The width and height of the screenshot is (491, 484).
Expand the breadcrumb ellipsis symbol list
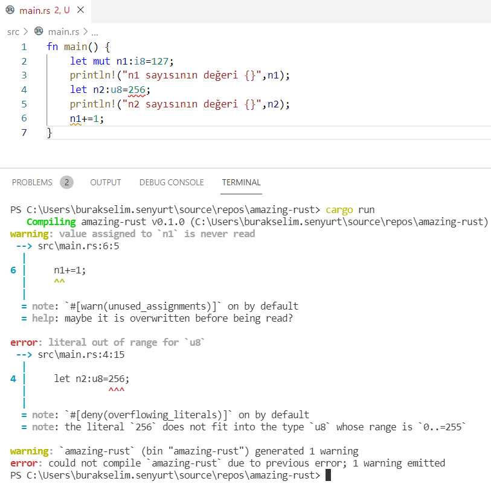(94, 31)
